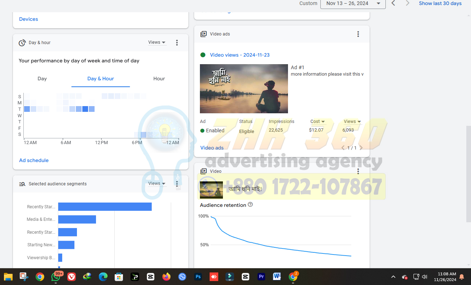Open Views column dropdown in Video ads

[x=352, y=122]
